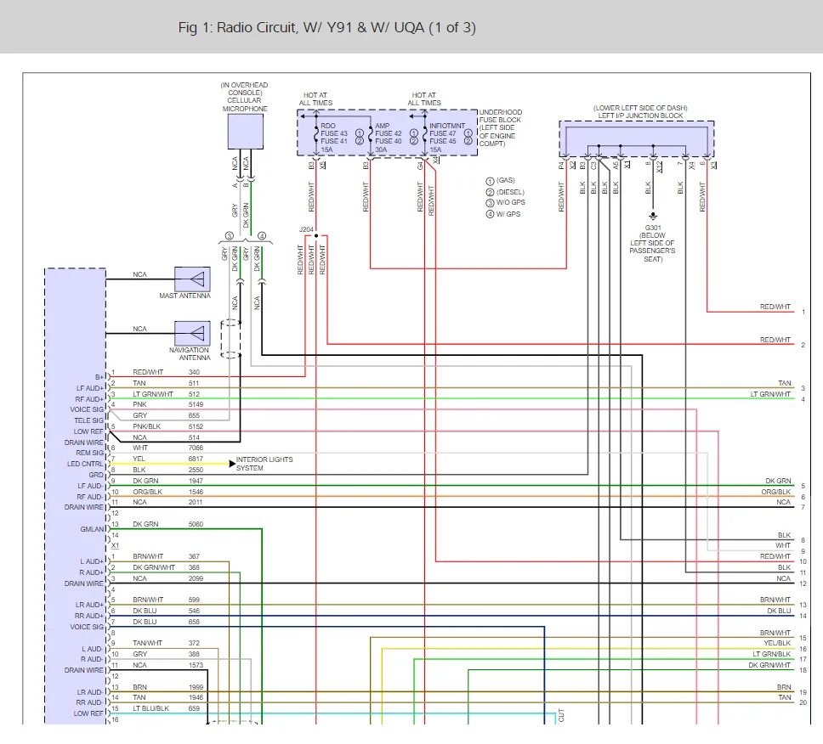823x744 pixels.
Task: Click the 'LED CNTRL' pin label
Action: 85,464
